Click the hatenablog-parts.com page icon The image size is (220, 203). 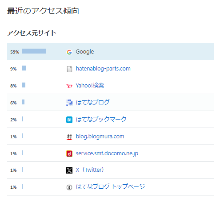[69, 69]
